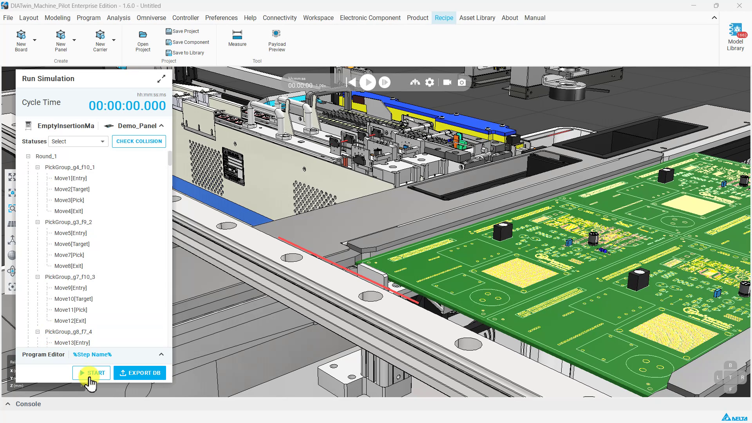
Task: Open the Electronic Component tab
Action: tap(370, 18)
